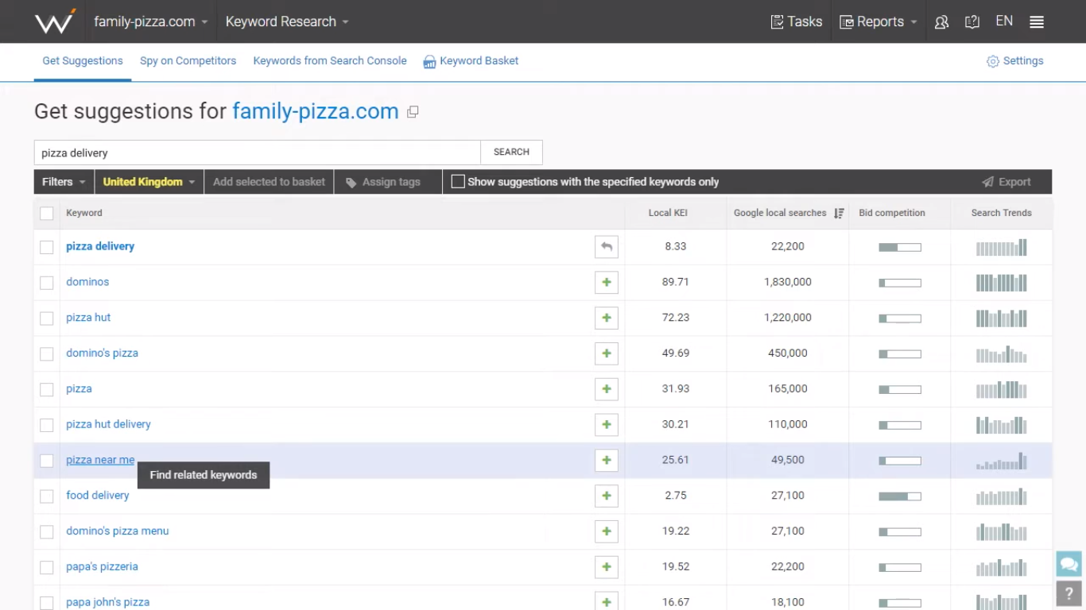The width and height of the screenshot is (1086, 610).
Task: Click bid competition bar for food delivery
Action: click(900, 496)
